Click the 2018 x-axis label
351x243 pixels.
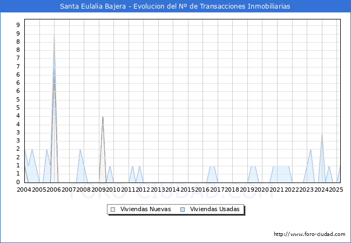tap(232, 190)
